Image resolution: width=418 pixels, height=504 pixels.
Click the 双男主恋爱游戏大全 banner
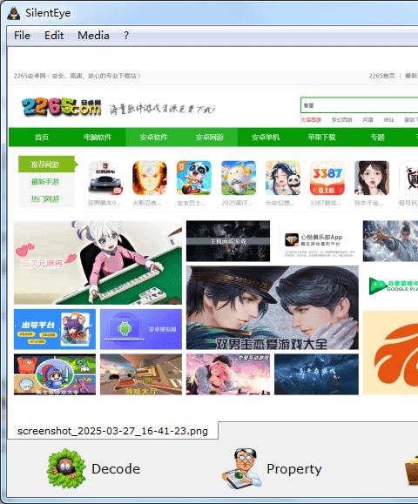point(273,307)
